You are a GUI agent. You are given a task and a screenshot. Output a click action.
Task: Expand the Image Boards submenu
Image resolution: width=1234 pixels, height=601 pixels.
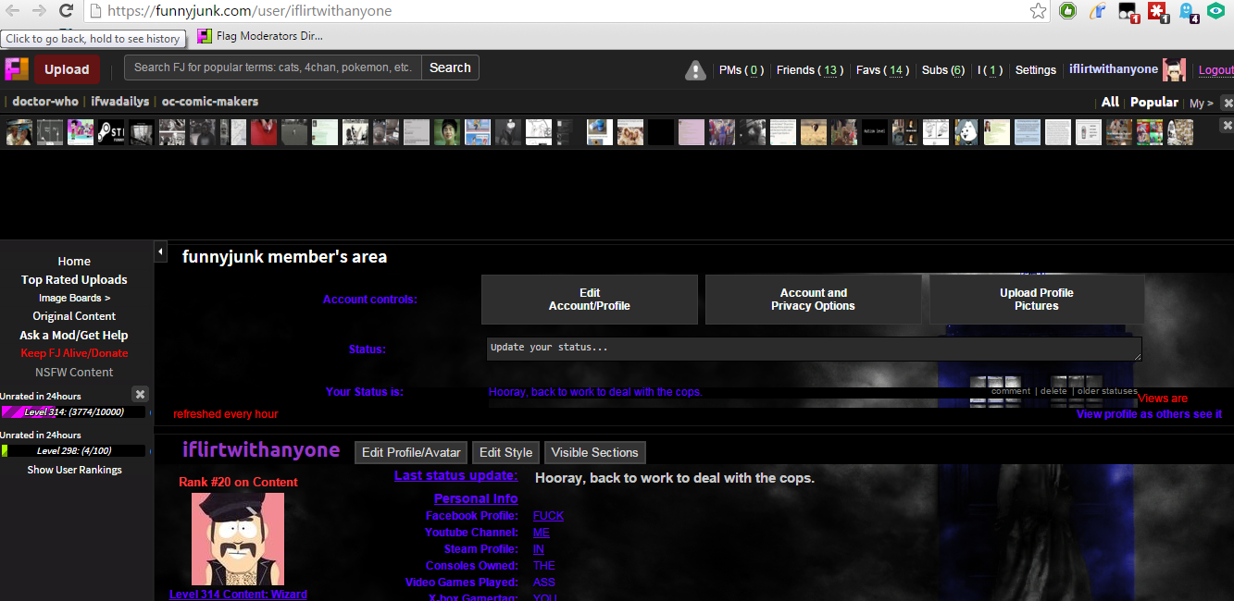[x=74, y=298]
